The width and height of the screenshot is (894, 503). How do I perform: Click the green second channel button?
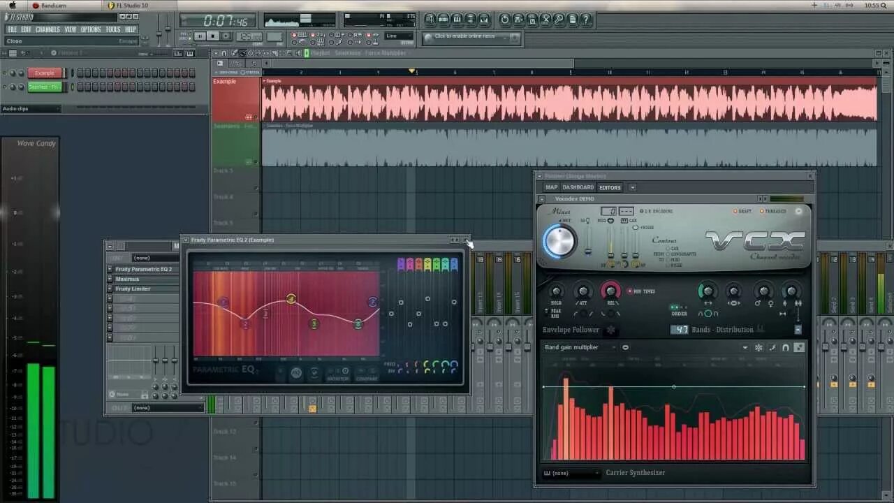pos(45,87)
